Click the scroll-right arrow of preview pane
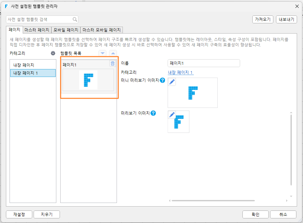303x223 pixels. pos(287,201)
